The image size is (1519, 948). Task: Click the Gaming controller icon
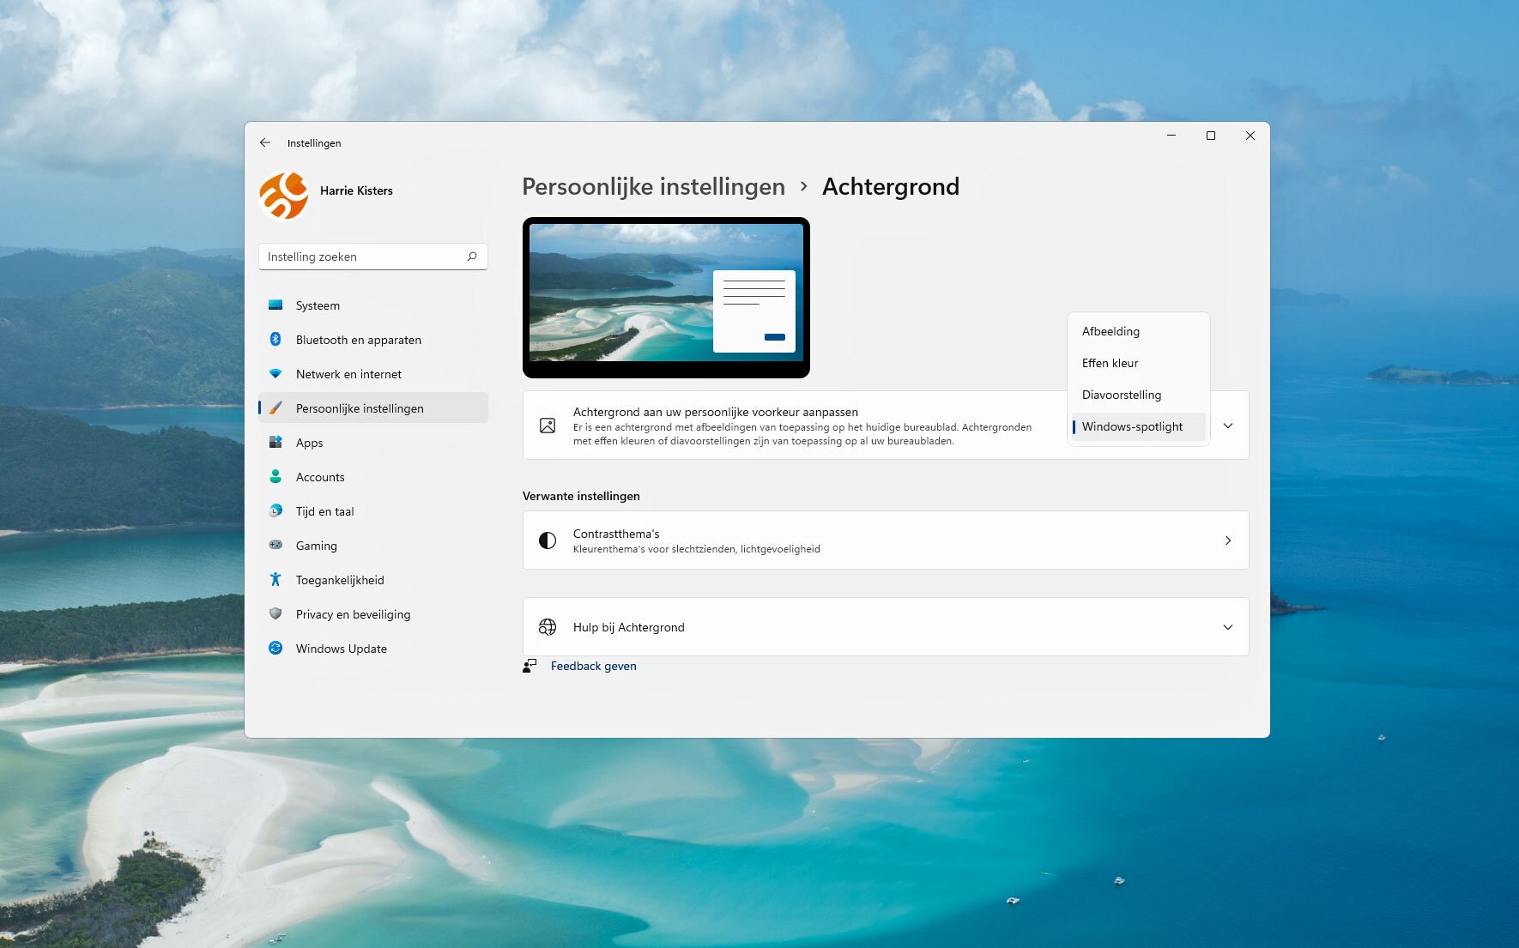coord(275,546)
